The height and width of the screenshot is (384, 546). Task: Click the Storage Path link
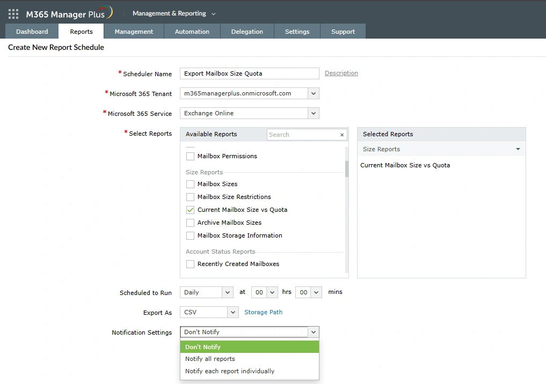point(263,312)
